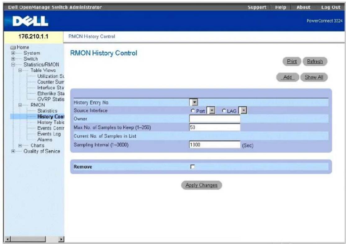This screenshot has height=244, width=346.
Task: Expand the Quality of Service node
Action: 13,151
